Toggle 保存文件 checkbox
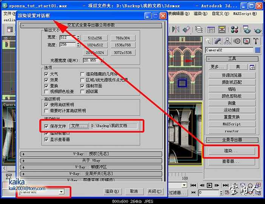This screenshot has height=204, width=265. coord(46,126)
